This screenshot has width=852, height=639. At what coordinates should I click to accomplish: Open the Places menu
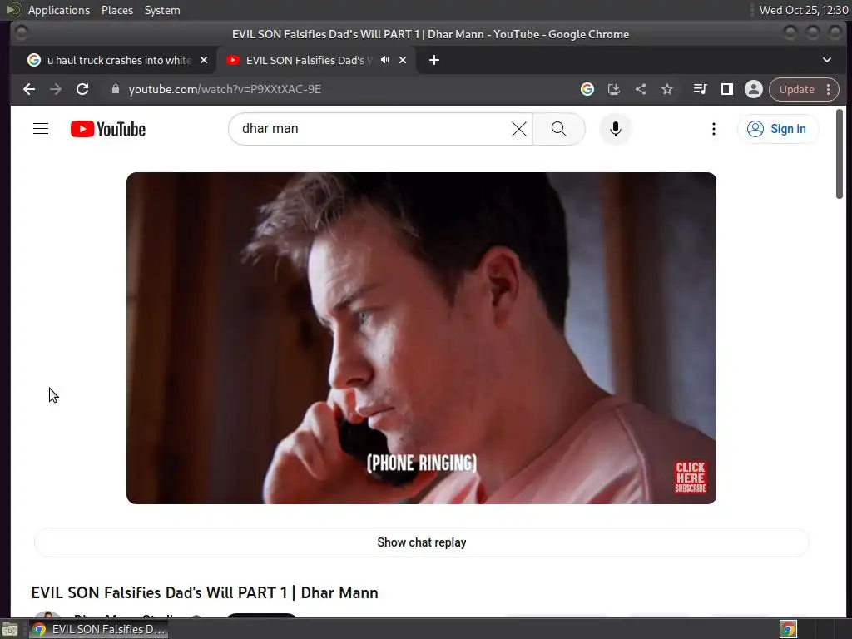116,10
